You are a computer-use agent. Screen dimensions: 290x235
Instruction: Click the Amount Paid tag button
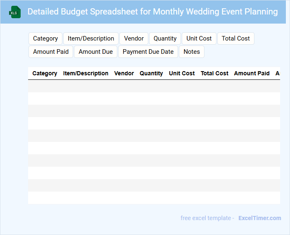click(51, 52)
